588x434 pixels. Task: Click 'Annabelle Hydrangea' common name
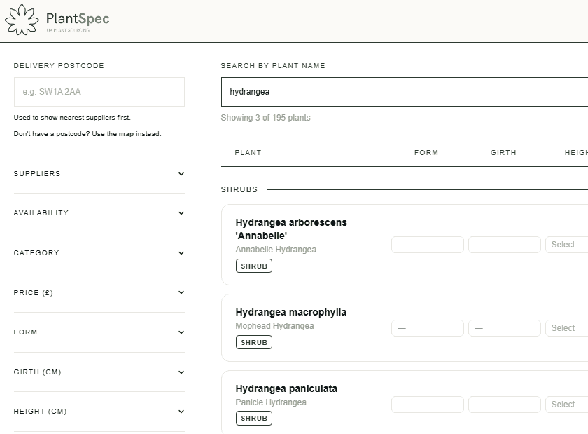276,250
